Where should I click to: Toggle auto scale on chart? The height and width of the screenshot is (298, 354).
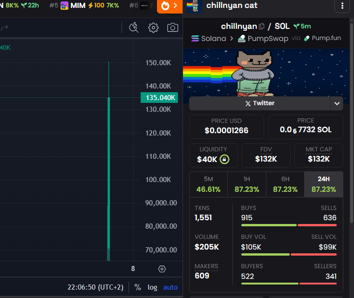pos(170,287)
